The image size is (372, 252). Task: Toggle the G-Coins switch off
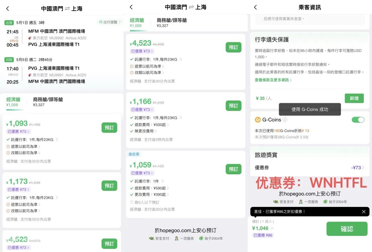[x=358, y=120]
